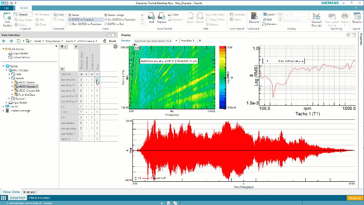
Task: Open the data selection settings gear
Action: pyautogui.click(x=115, y=47)
